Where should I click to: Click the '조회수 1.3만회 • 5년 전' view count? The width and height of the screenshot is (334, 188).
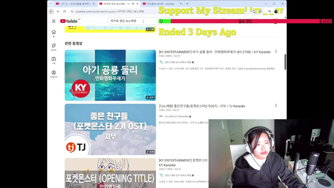170,169
